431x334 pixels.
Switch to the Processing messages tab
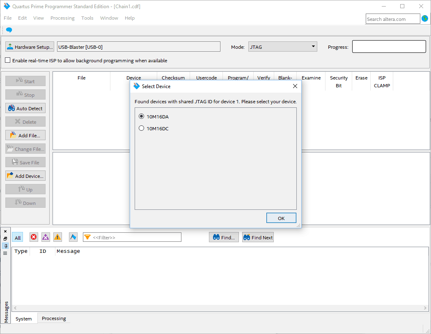pyautogui.click(x=54, y=318)
